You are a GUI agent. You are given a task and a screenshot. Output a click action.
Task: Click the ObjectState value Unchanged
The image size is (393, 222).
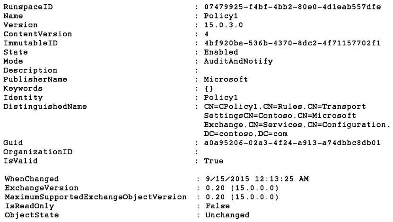coord(227,215)
